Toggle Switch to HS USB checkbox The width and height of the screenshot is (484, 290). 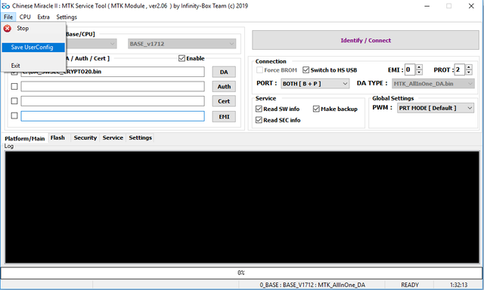(x=306, y=70)
